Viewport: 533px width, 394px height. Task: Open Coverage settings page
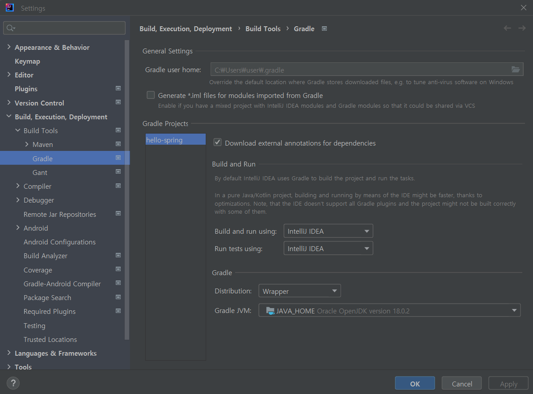pyautogui.click(x=38, y=270)
